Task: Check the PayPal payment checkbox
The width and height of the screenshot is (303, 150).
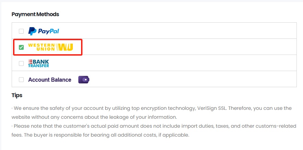Action: [x=21, y=31]
